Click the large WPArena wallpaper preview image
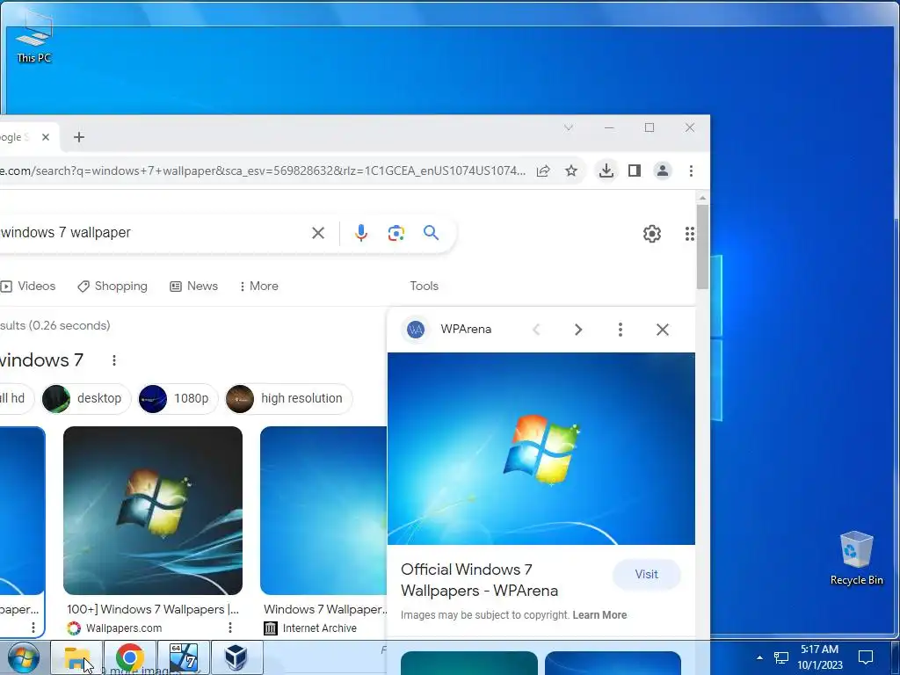 [x=541, y=448]
